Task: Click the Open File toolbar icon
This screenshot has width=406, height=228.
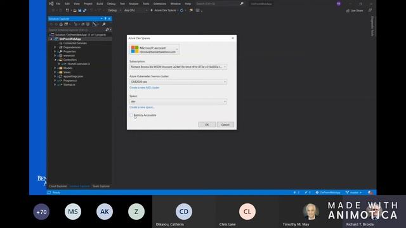Action: point(75,10)
